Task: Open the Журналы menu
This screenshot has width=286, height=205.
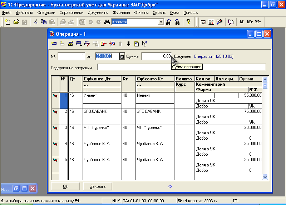Action: [x=121, y=12]
